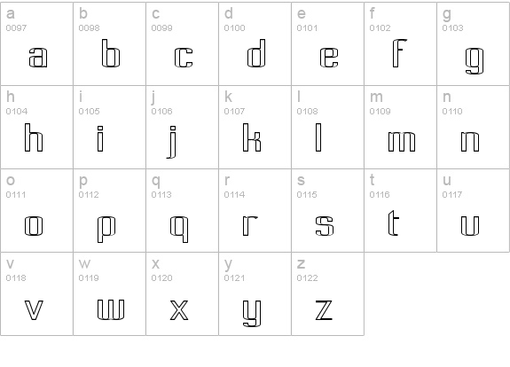Select the final 'z' glyph cell 0122
The width and height of the screenshot is (510, 367).
point(327,293)
